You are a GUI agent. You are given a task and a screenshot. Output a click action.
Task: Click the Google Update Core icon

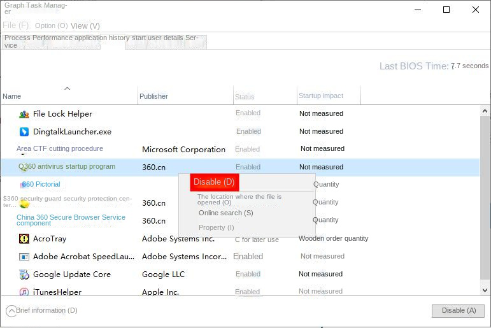pyautogui.click(x=24, y=275)
